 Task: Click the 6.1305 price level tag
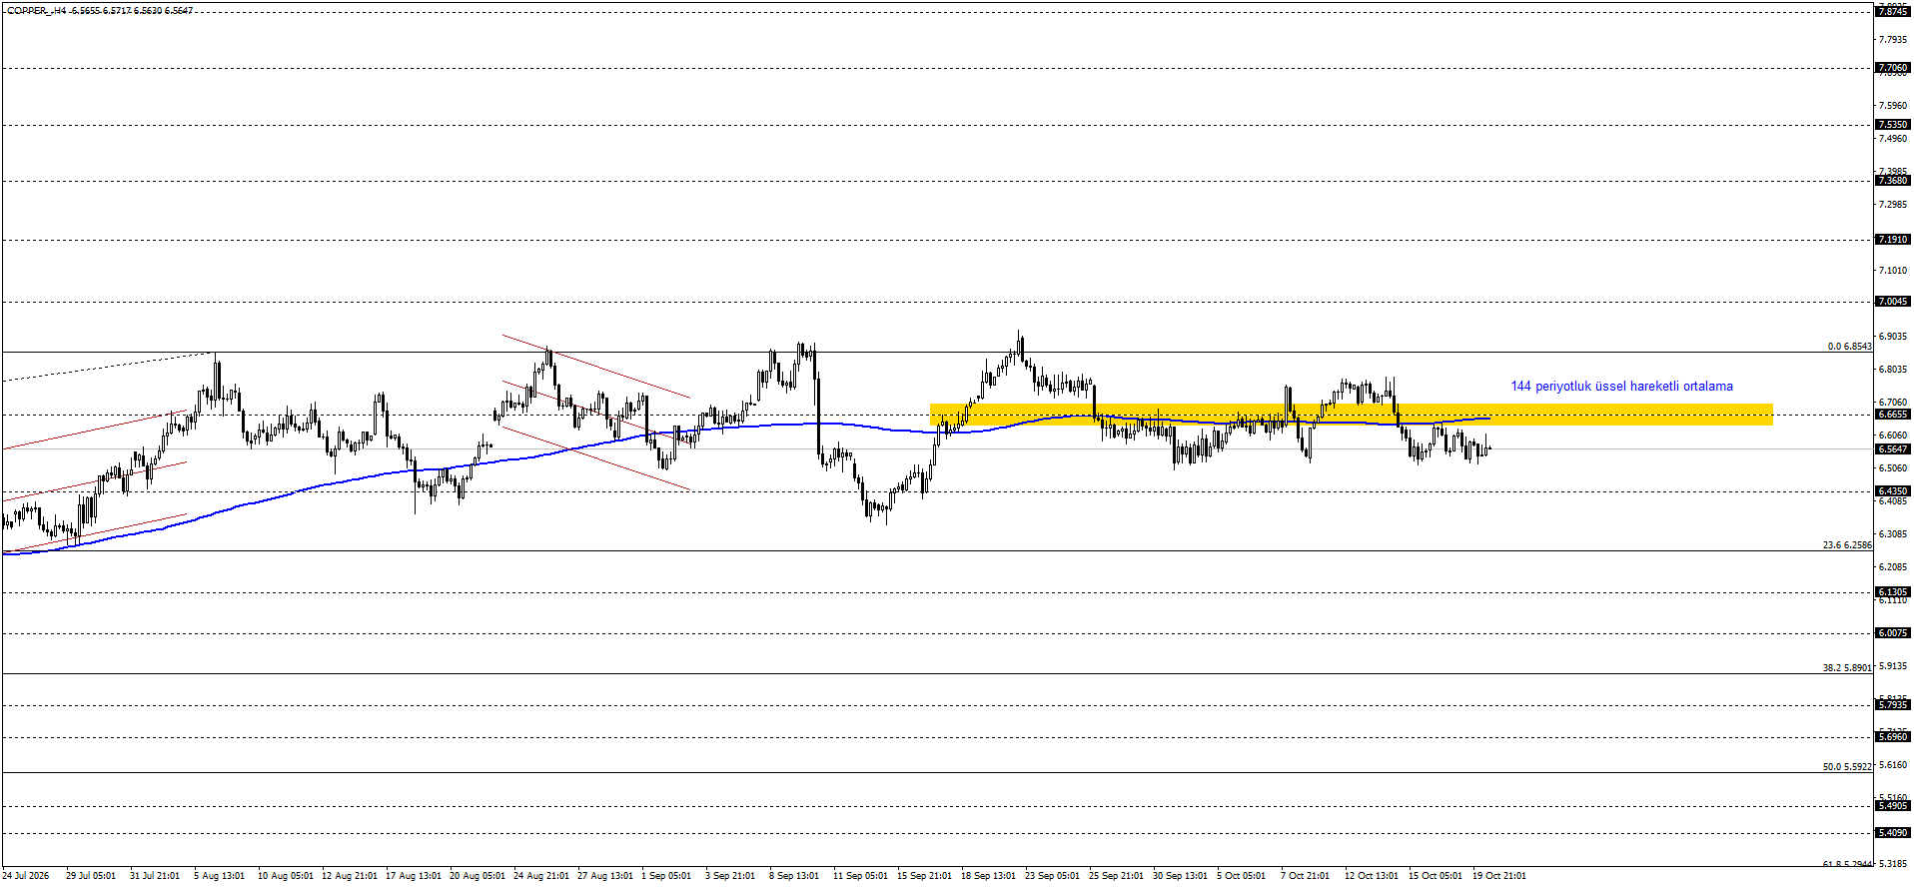tap(1893, 592)
